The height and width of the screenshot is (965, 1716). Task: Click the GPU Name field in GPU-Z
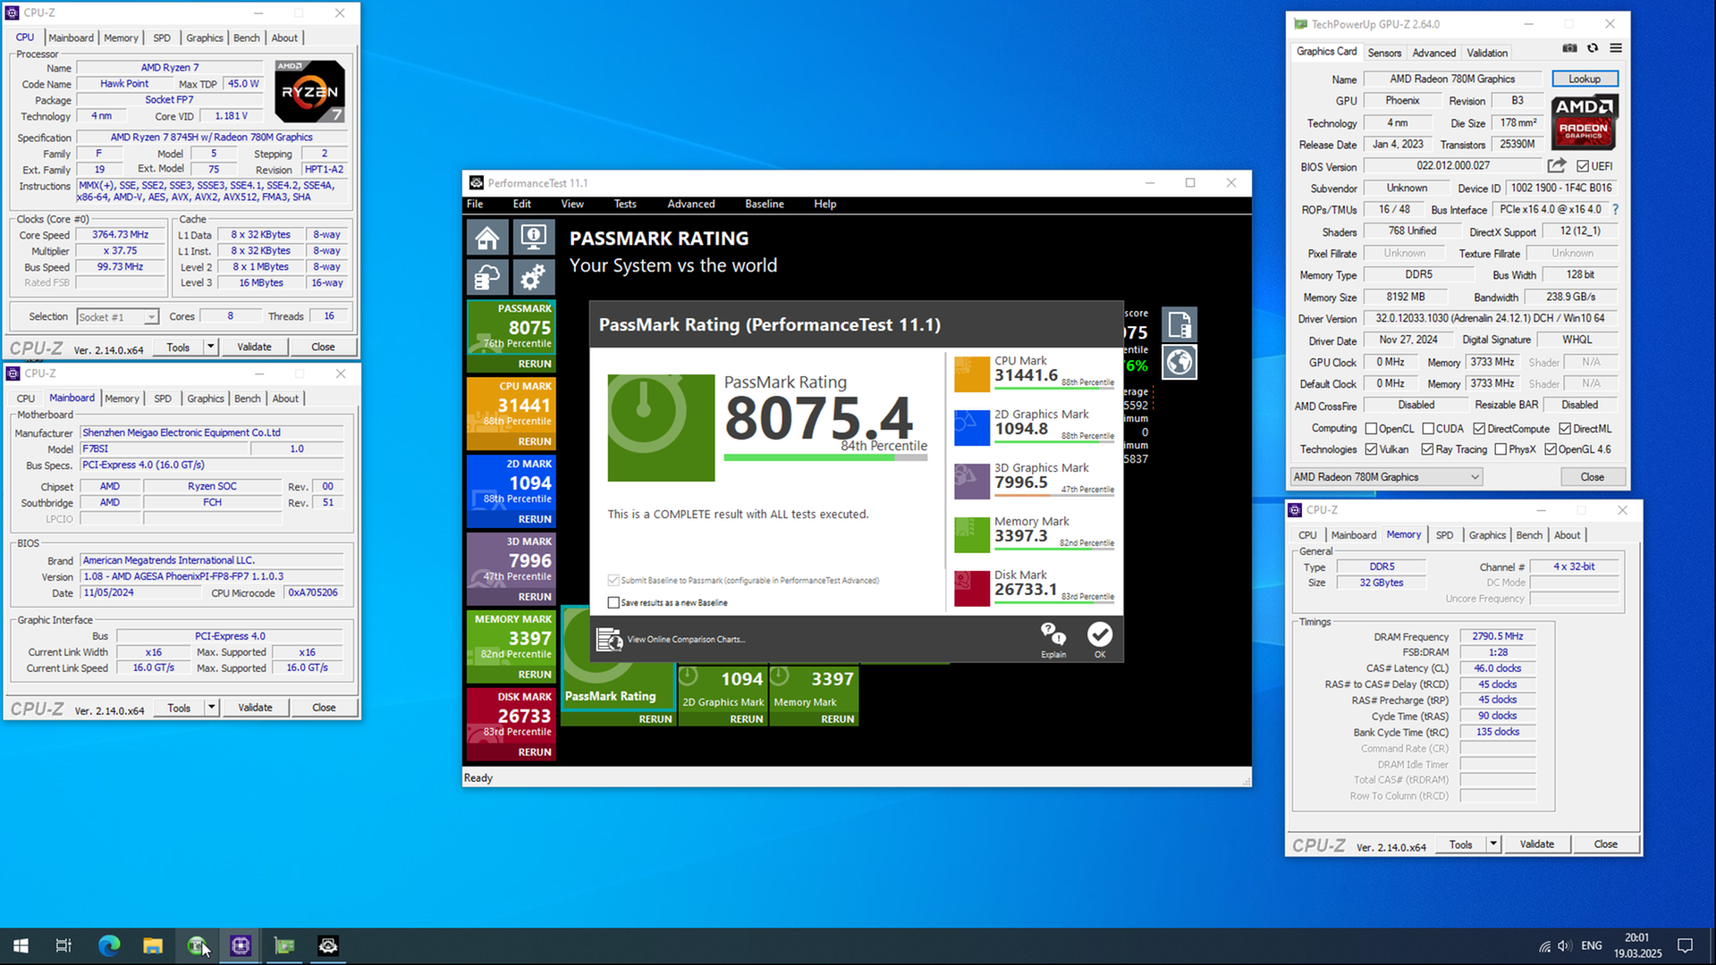click(x=1452, y=79)
